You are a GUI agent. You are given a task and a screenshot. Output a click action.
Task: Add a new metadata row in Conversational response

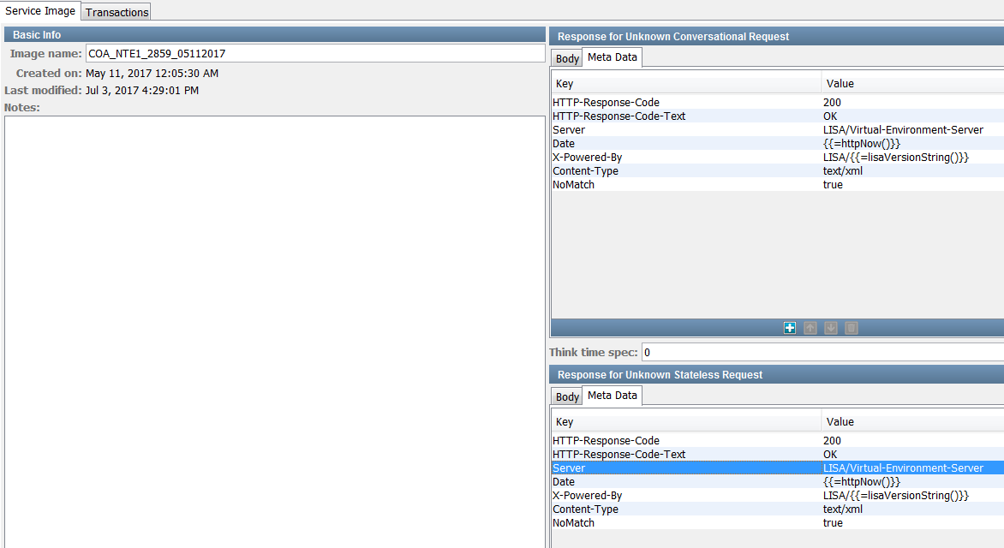click(790, 328)
